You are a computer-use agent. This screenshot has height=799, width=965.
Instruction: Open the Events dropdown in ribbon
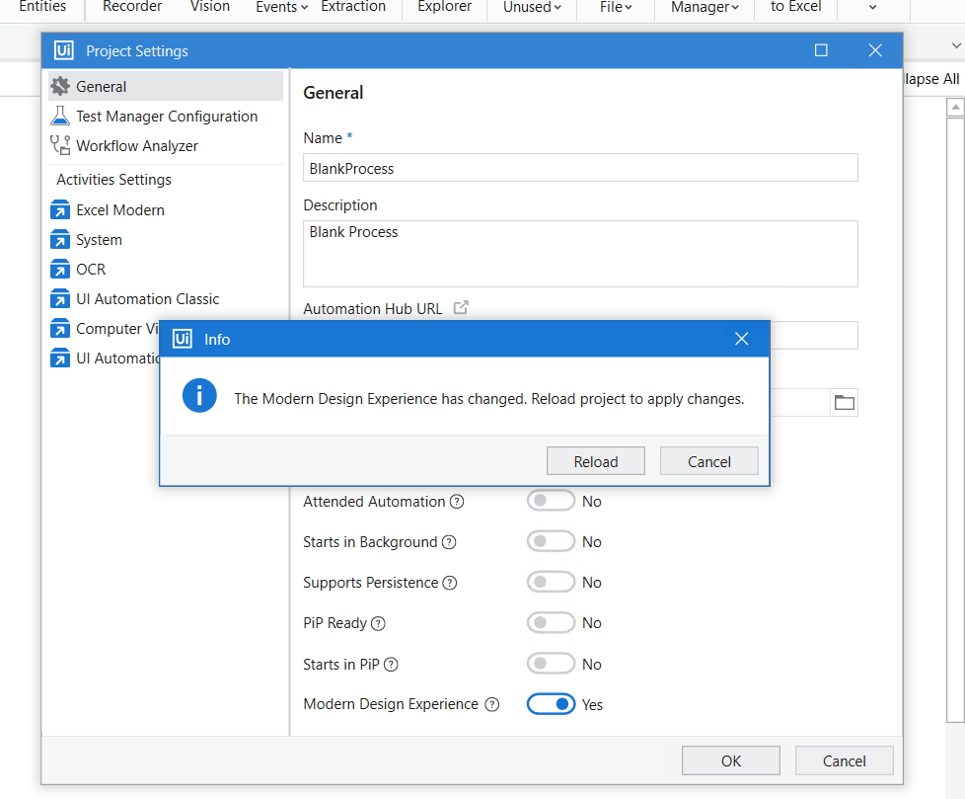pyautogui.click(x=282, y=7)
